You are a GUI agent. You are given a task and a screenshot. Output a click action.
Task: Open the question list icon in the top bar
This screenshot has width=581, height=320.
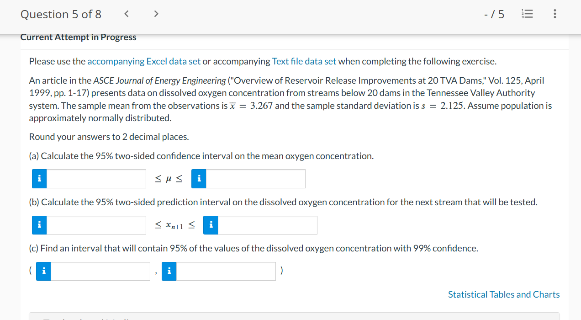tap(527, 14)
